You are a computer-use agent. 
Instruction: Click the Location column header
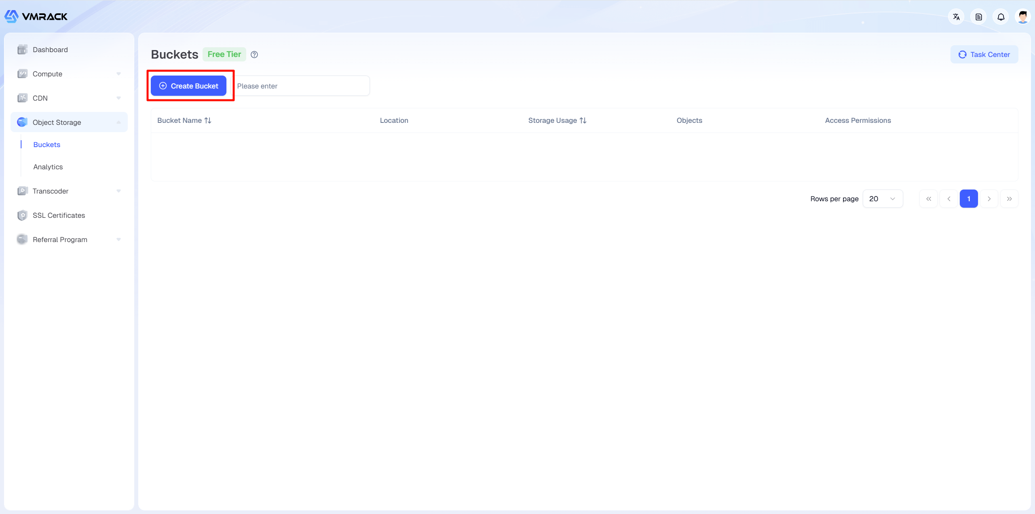pyautogui.click(x=394, y=120)
